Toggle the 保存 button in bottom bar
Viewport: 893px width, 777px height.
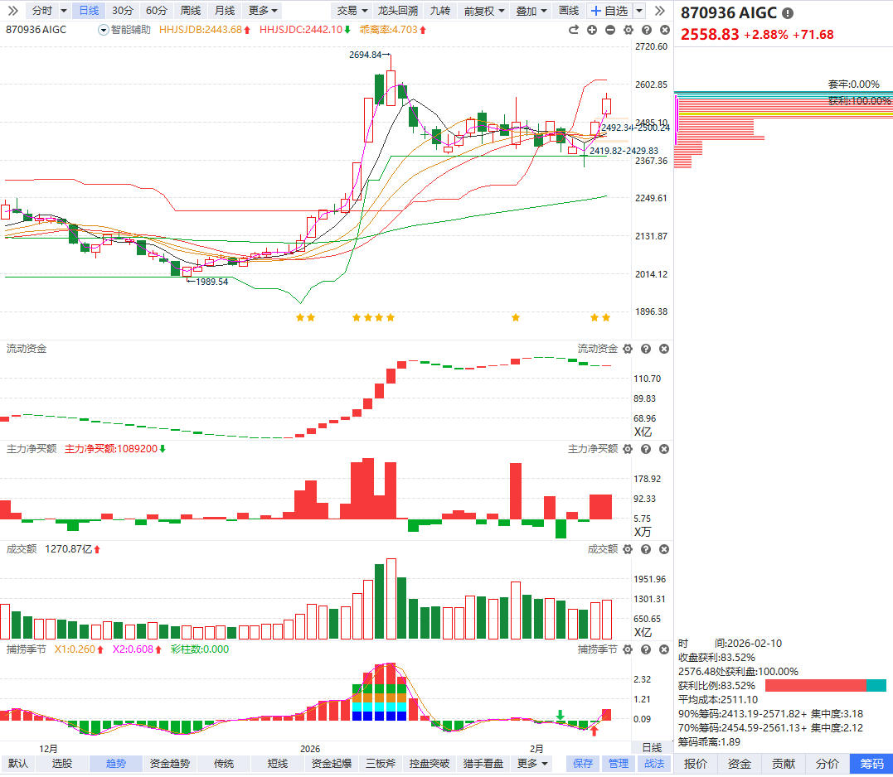(583, 764)
